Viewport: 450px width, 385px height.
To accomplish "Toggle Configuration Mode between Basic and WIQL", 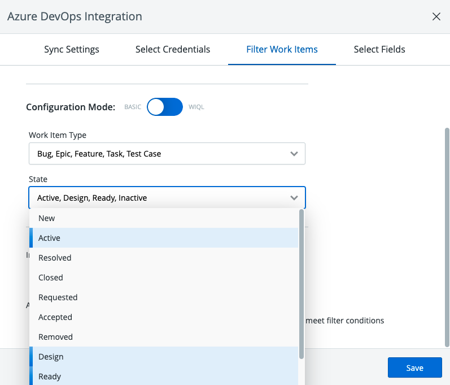I will click(165, 107).
